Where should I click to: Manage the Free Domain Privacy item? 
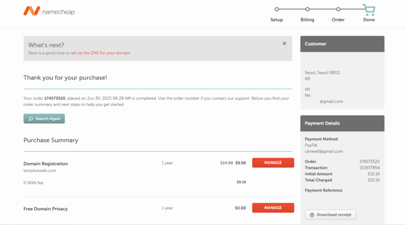coord(273,208)
